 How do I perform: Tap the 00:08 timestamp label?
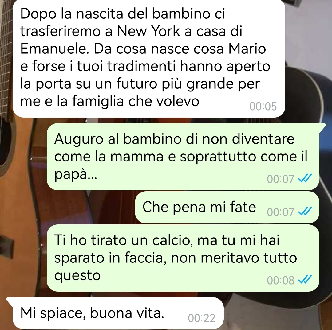coord(281,280)
